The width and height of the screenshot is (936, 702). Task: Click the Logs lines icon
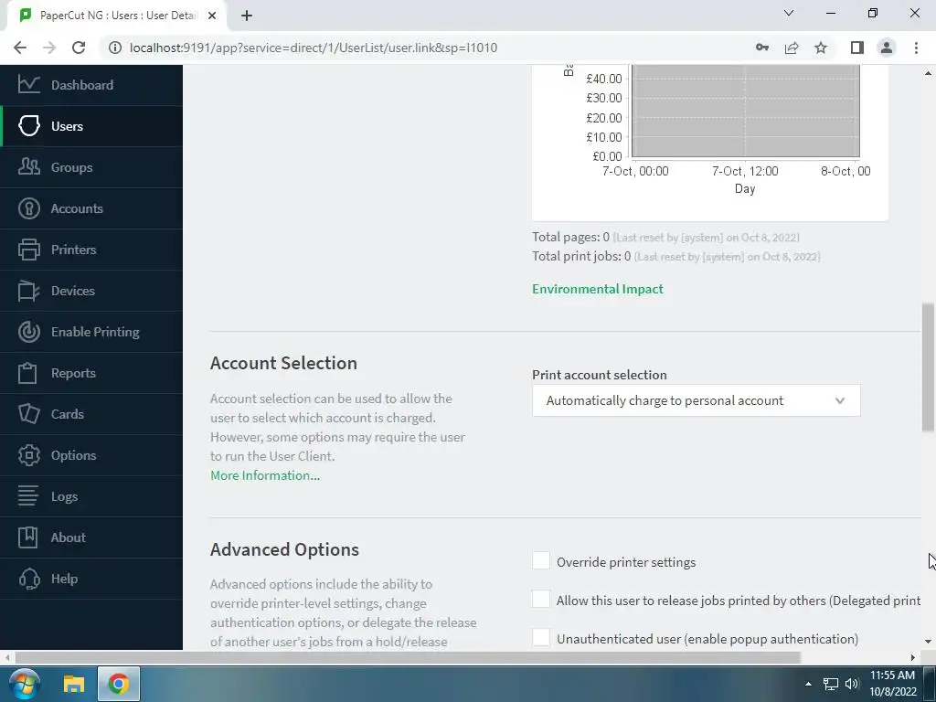click(x=27, y=496)
